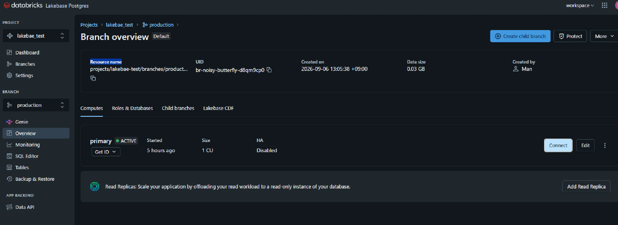
Task: Open Tables in the sidebar
Action: (x=36, y=167)
